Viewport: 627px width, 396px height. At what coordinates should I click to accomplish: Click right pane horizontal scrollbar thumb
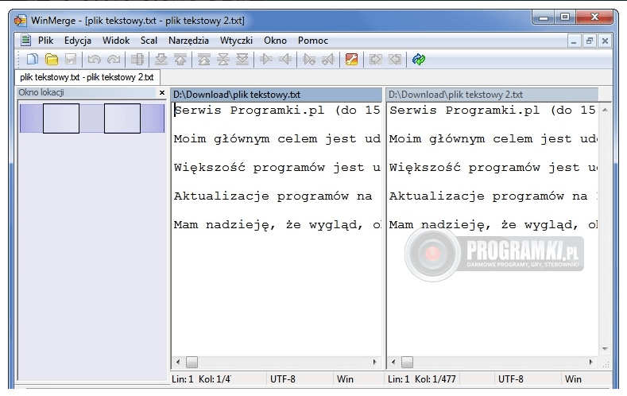click(407, 362)
